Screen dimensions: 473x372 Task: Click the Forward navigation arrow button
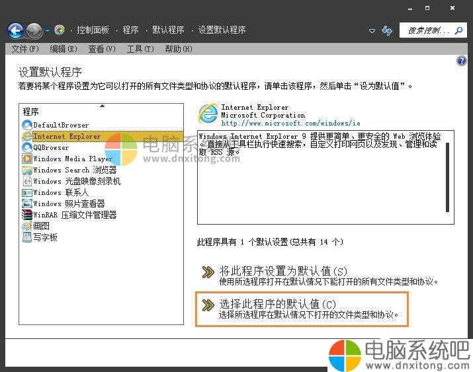[x=34, y=30]
